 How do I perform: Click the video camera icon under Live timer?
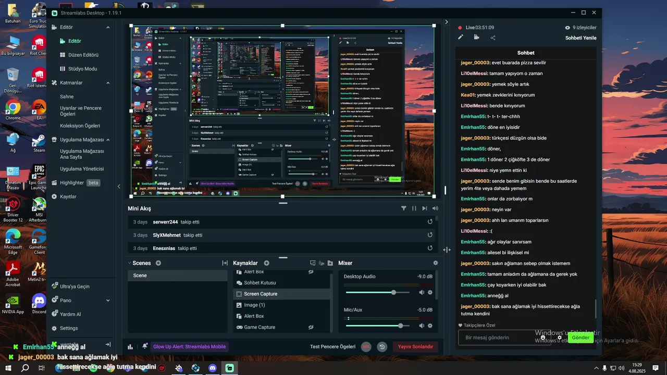[x=476, y=37]
